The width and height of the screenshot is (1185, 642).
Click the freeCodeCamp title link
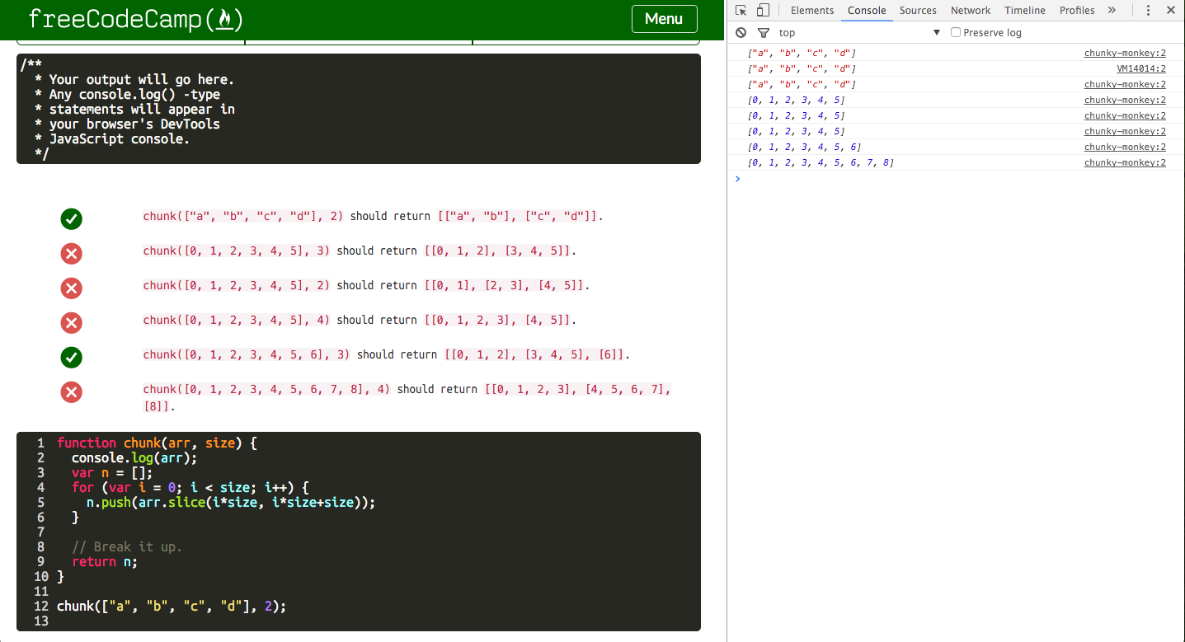coord(135,19)
